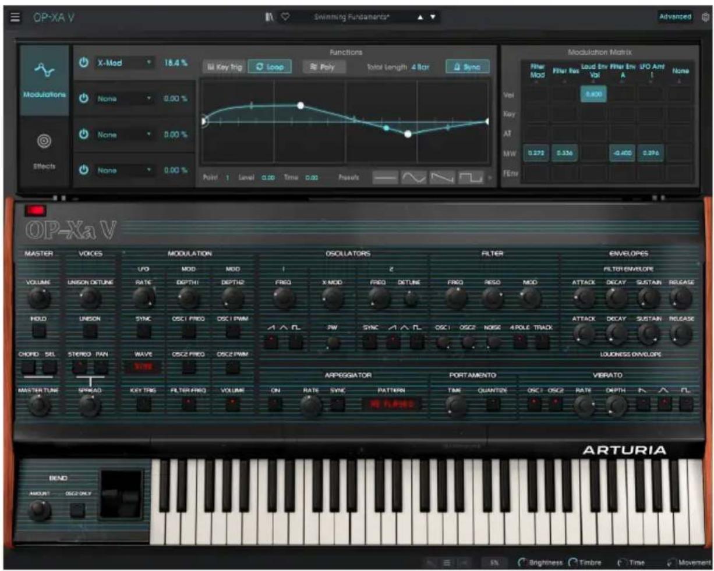The height and width of the screenshot is (571, 714).
Task: Open third function destination dropdown
Action: click(x=124, y=134)
